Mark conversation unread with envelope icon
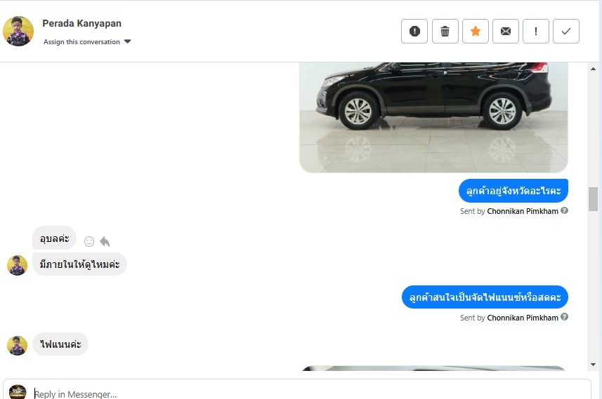The width and height of the screenshot is (602, 399). point(506,31)
